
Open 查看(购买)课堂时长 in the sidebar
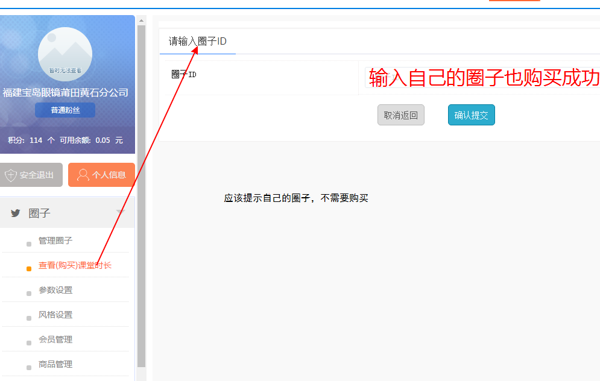coord(75,265)
